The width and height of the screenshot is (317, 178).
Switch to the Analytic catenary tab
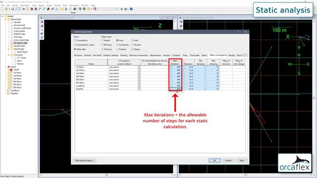111,55
